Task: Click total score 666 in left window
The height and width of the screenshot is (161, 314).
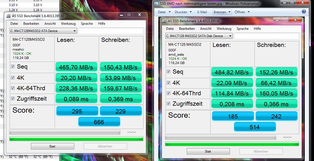Action: pyautogui.click(x=99, y=122)
